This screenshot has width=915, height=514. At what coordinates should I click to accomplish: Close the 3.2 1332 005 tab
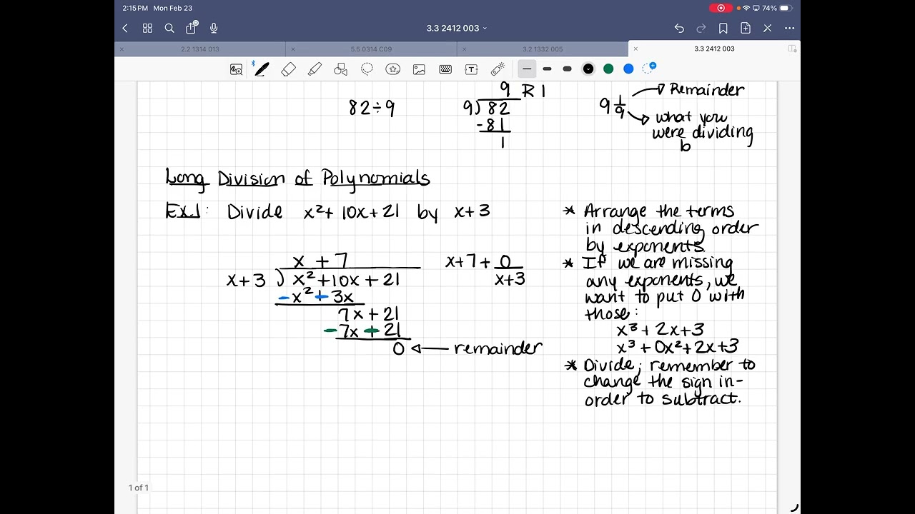[465, 49]
